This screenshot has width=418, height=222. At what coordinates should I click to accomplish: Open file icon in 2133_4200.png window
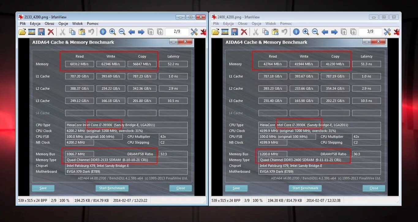click(22, 32)
